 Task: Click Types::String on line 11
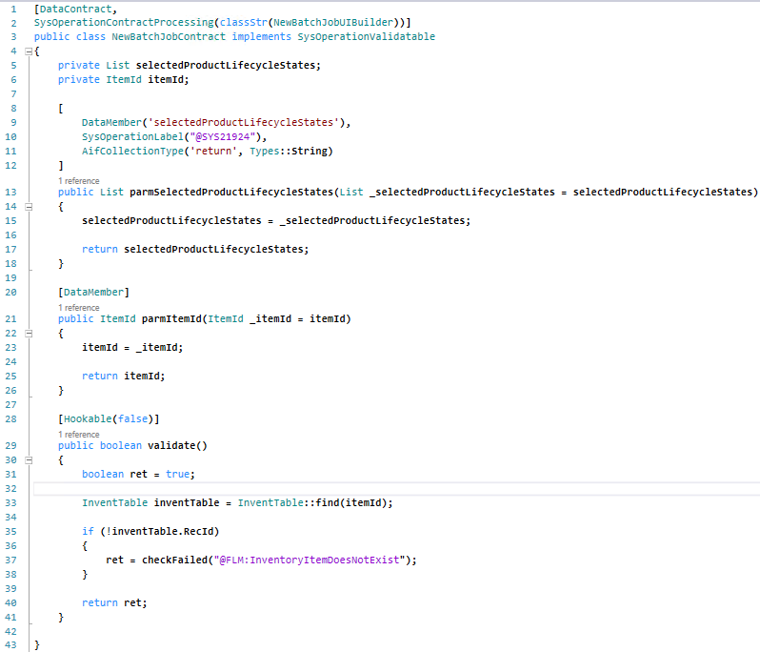tap(290, 151)
